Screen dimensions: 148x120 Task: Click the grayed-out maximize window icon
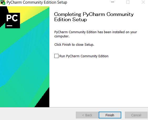(x=128, y=2)
